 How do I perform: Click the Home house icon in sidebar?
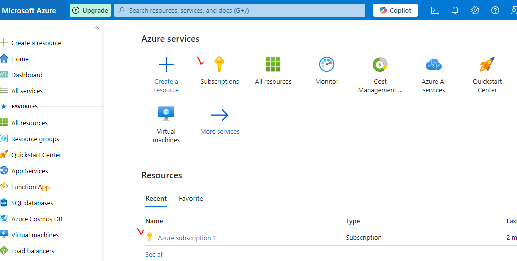tap(4, 59)
